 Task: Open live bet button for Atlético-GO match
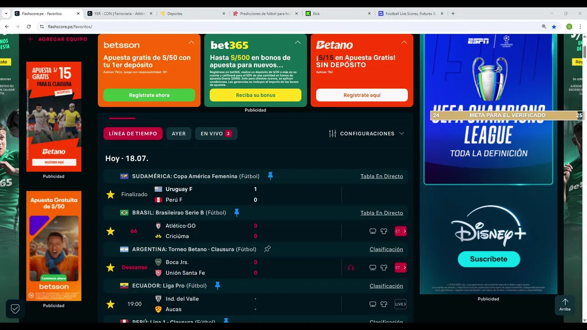(x=400, y=231)
